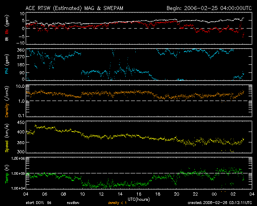Click the '350' tick label on the Speed axis

[x=21, y=142]
